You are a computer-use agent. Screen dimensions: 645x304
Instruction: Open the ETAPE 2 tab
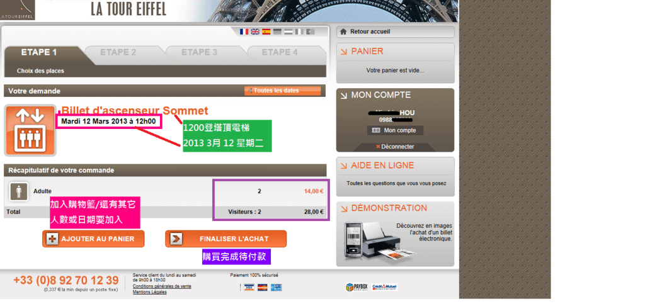point(118,53)
